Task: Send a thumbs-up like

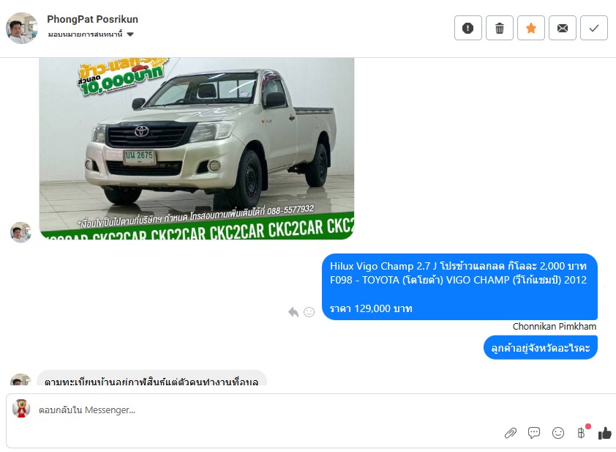Action: tap(604, 433)
